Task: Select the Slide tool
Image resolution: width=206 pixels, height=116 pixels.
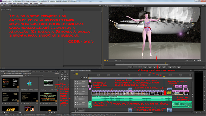Action: pyautogui.click(x=67, y=77)
